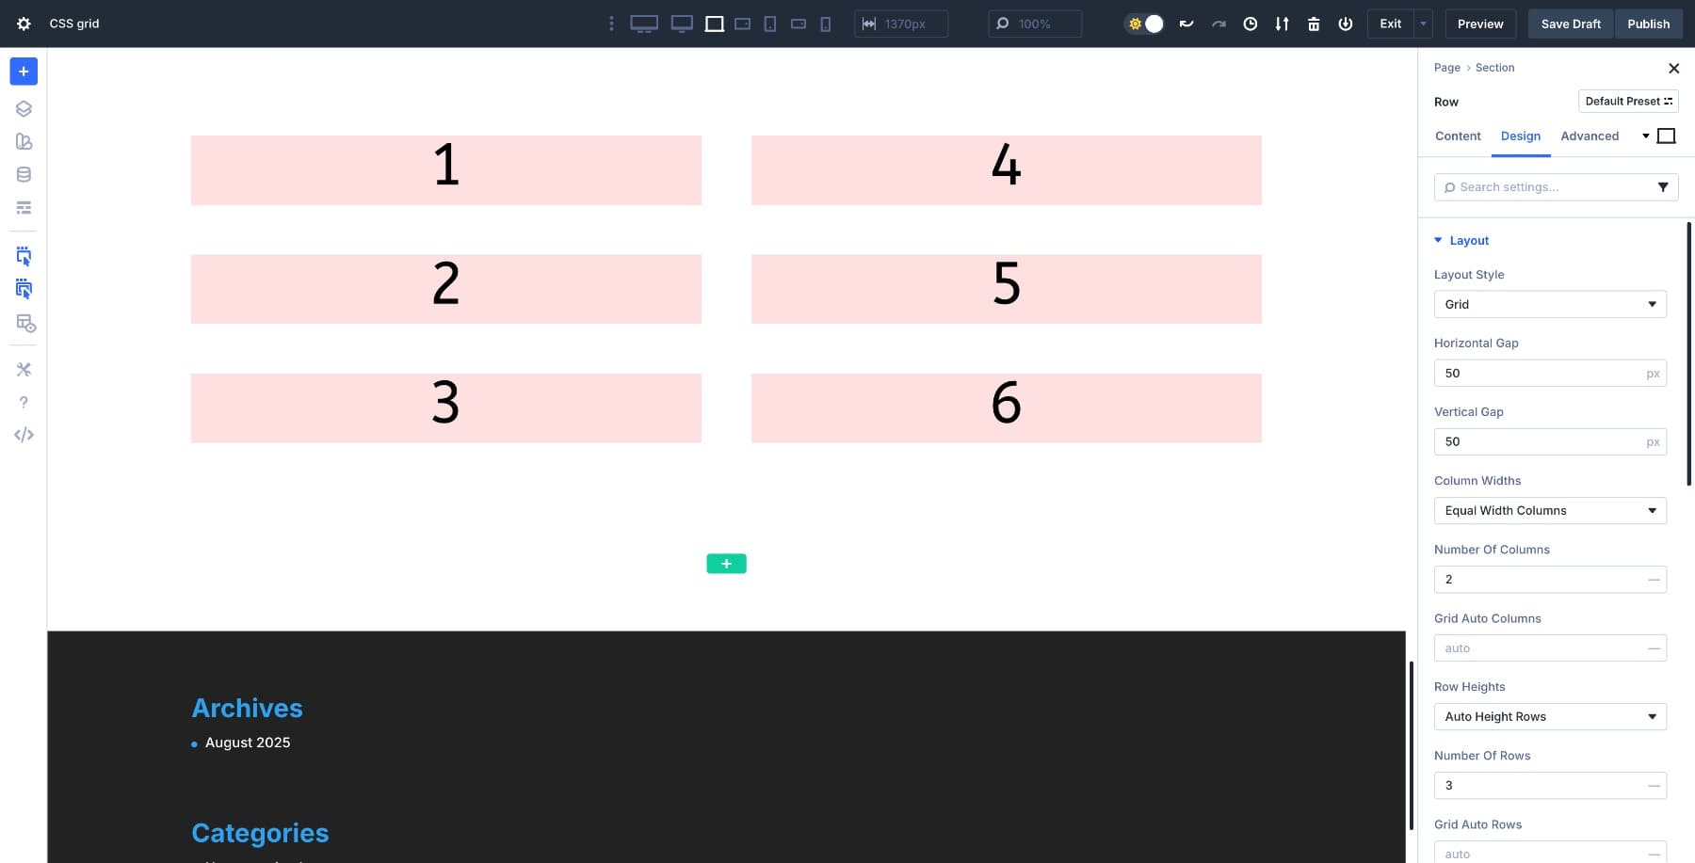Open the structure/layers panel in left sidebar
This screenshot has height=863, width=1695.
coord(24,108)
